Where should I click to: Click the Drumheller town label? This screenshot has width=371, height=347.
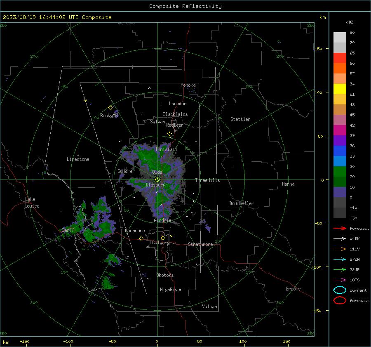[242, 203]
